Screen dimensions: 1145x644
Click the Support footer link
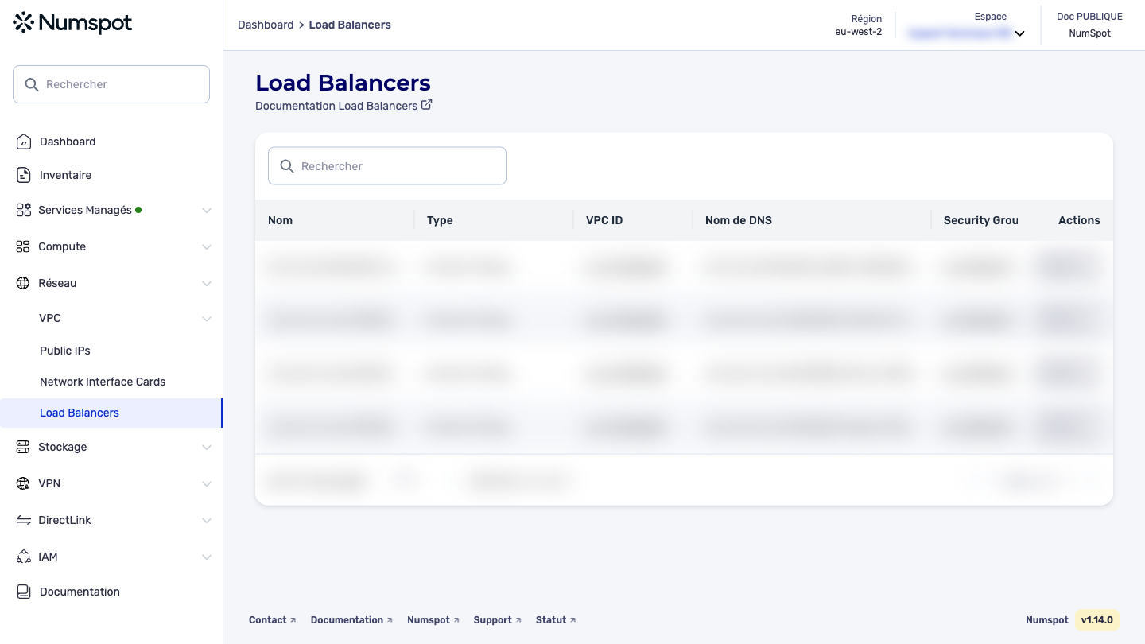tap(498, 620)
